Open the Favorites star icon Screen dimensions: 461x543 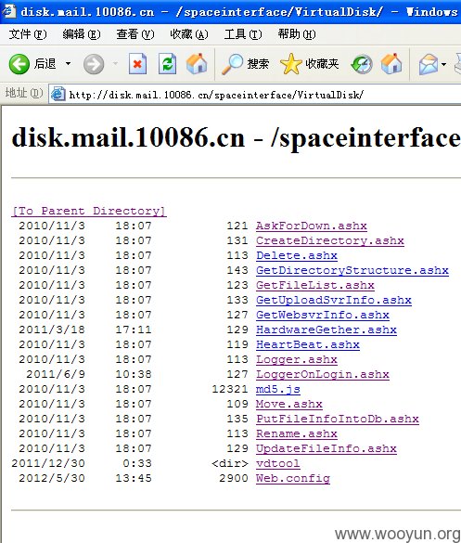[290, 64]
